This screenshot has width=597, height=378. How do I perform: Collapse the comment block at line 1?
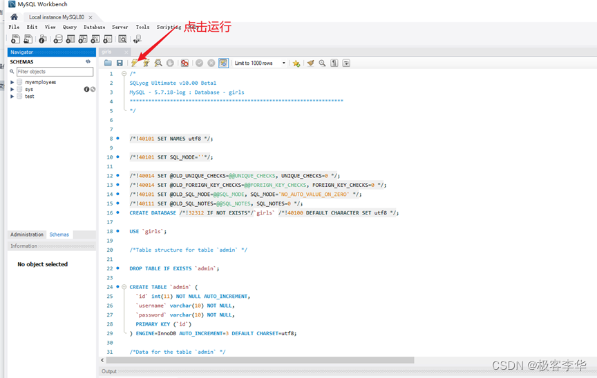tap(124, 74)
